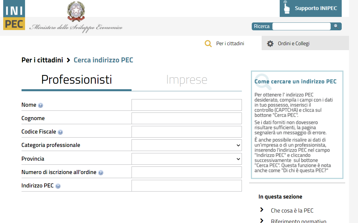The width and height of the screenshot is (358, 223).
Task: Click the Ordini e Collegi gear icon
Action: tap(270, 44)
